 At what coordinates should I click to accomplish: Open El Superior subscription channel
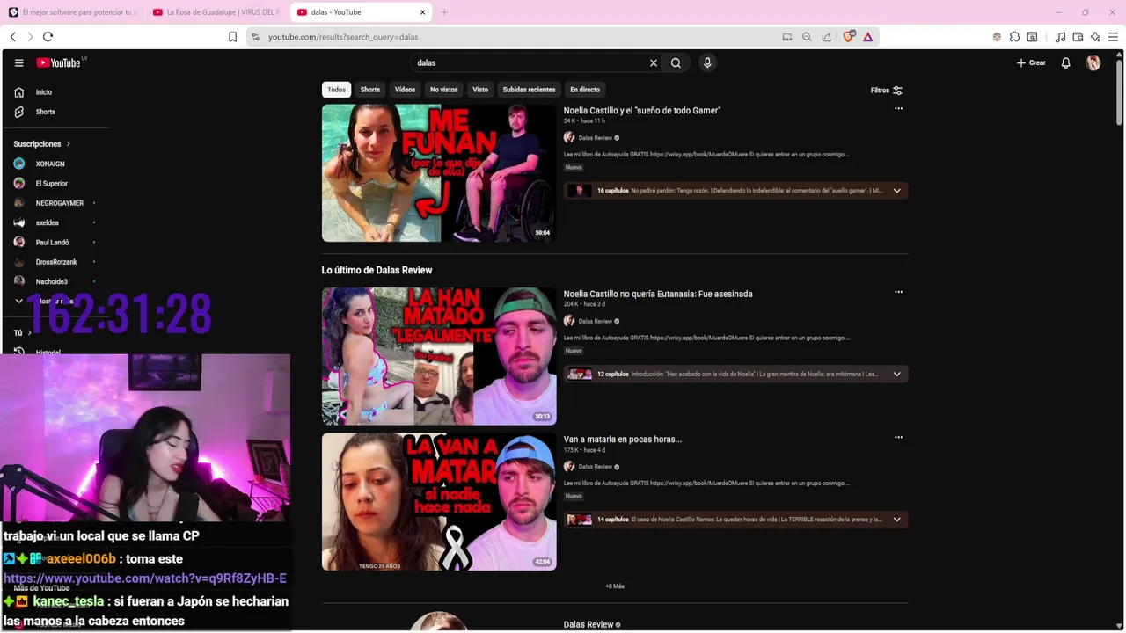[52, 184]
